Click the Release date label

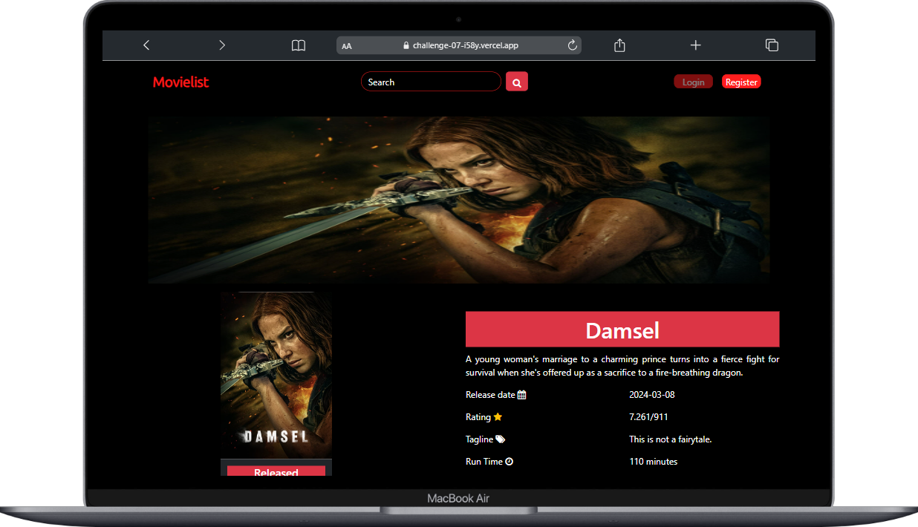[x=490, y=395]
